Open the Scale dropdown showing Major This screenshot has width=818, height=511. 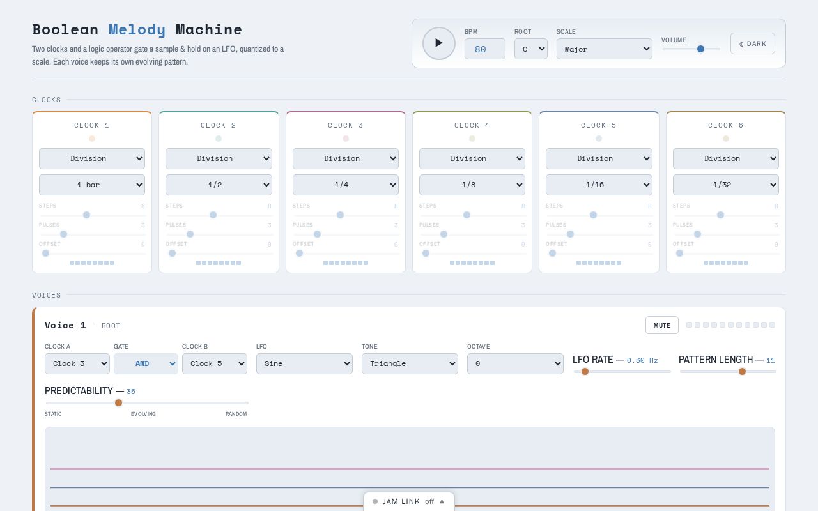(605, 49)
